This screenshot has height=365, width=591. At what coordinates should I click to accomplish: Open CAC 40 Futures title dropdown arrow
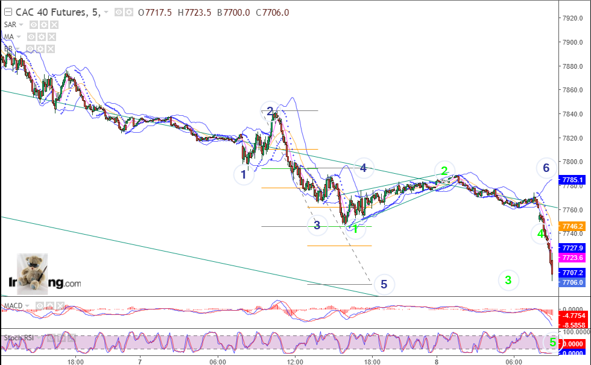point(106,13)
